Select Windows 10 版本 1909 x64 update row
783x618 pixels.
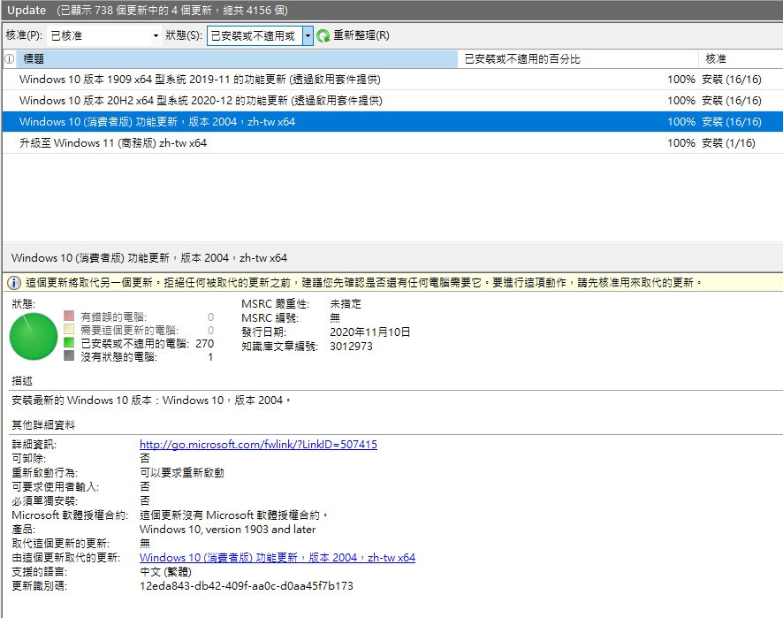point(392,80)
